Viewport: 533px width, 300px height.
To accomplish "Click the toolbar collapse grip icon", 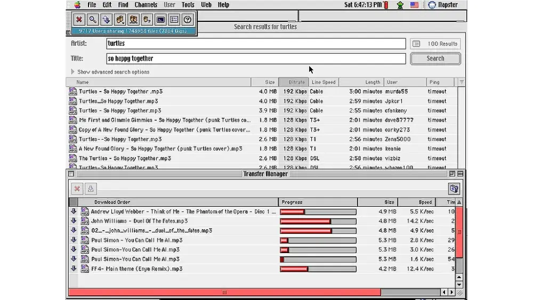I will click(x=68, y=33).
